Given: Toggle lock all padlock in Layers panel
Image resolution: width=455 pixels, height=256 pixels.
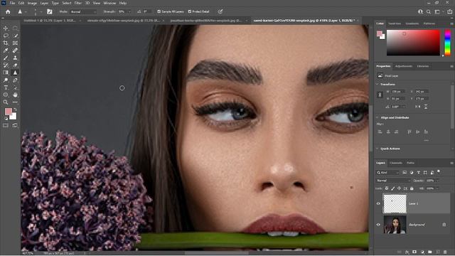Looking at the screenshot, I should click(412, 188).
